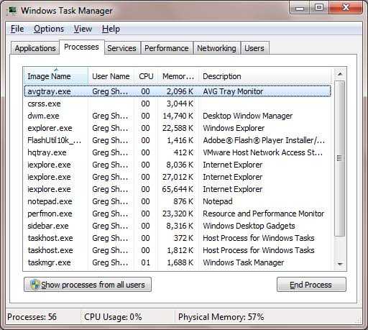Click the vertical scrollbar thumb
368x330 pixels.
(340, 158)
